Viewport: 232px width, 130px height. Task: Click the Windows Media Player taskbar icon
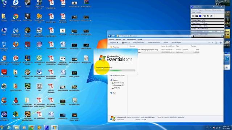click(x=24, y=127)
